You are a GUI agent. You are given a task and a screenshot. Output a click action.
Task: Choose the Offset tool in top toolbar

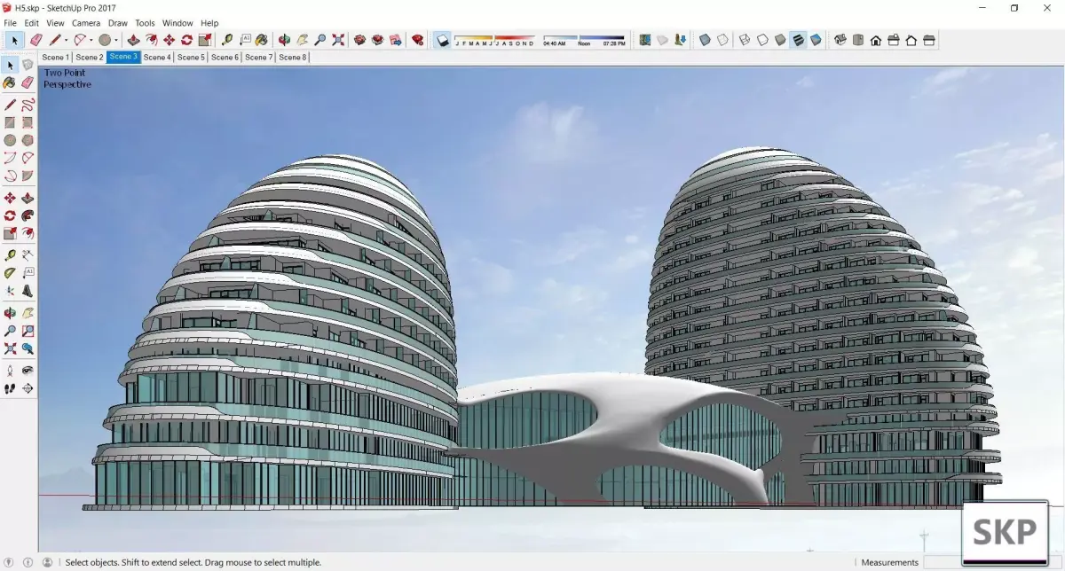151,40
